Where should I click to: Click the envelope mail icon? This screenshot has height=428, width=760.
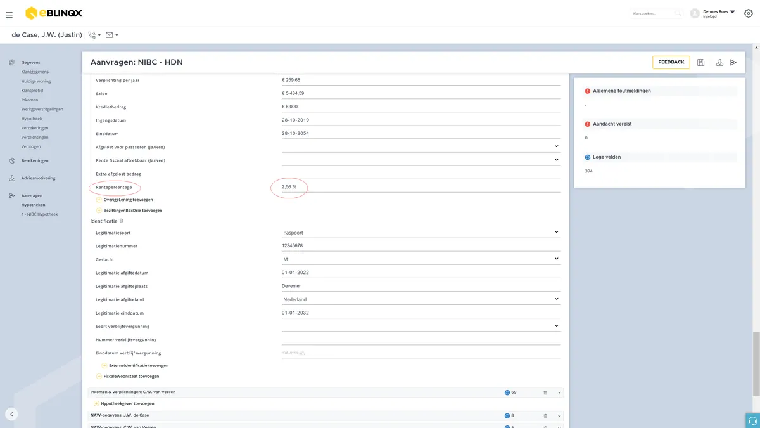(x=109, y=35)
